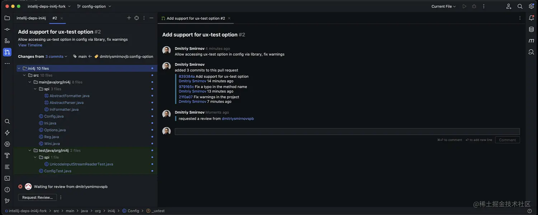The image size is (538, 215).
Task: Collapse the ini4j folder in the changes tree
Action: click(19, 68)
